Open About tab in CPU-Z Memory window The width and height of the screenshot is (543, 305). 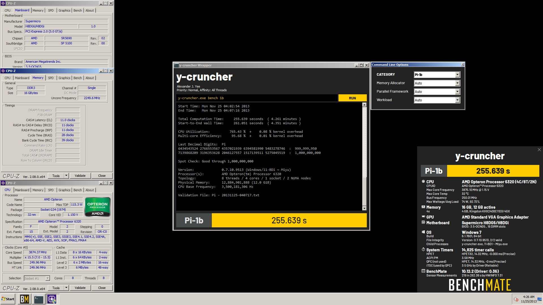90,78
